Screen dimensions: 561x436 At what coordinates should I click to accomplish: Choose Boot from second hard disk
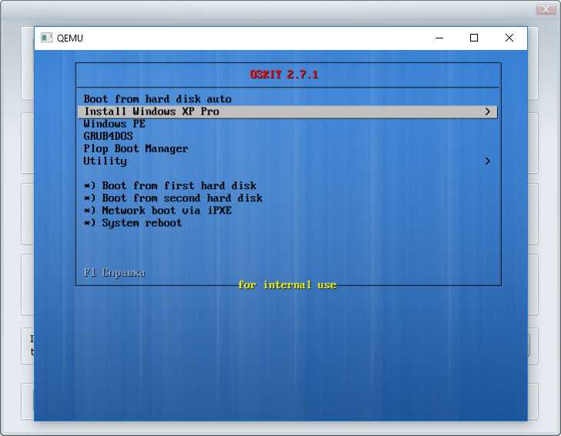pos(173,198)
